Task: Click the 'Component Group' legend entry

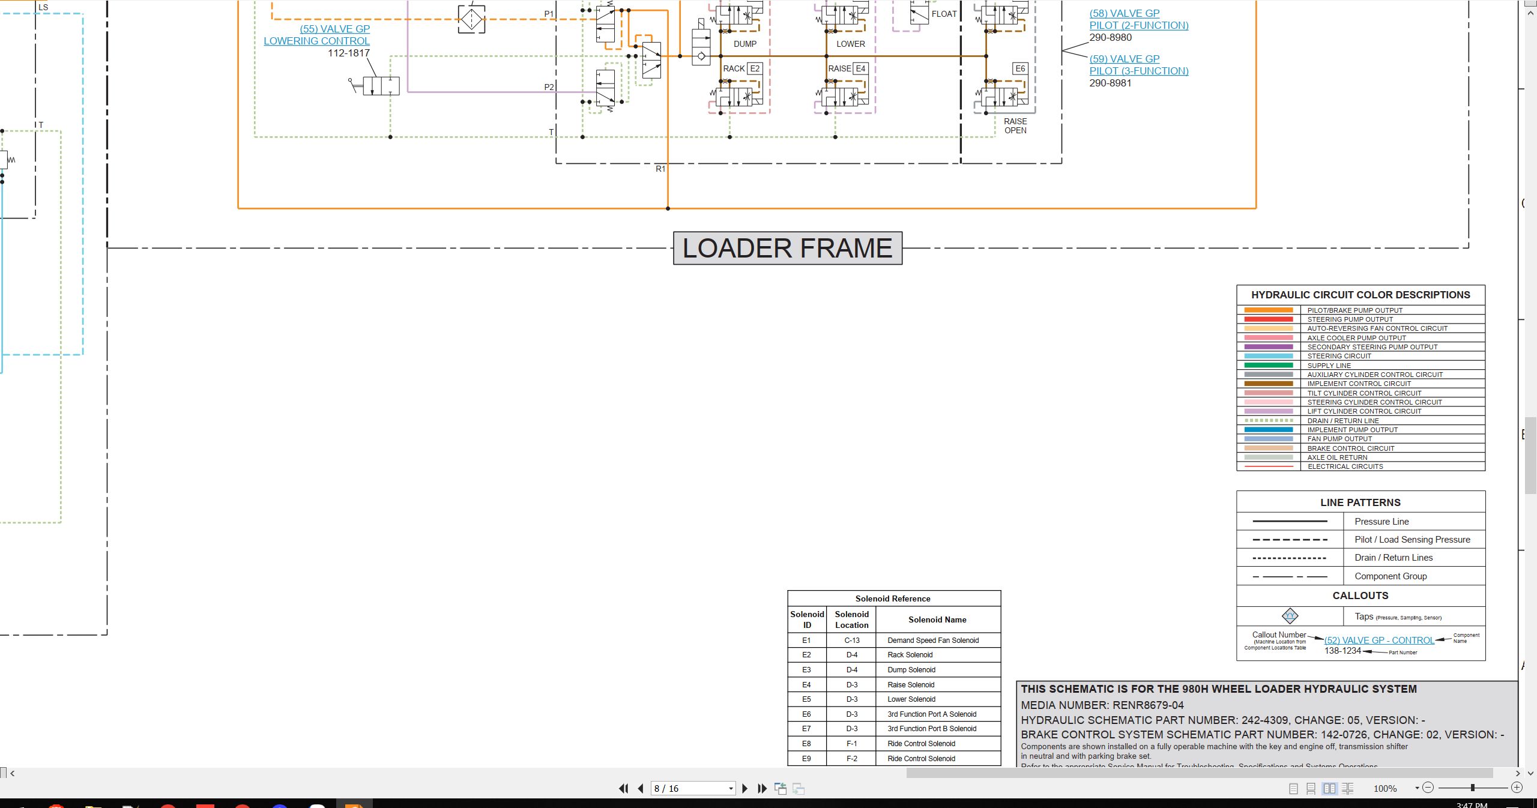Action: 1391,576
